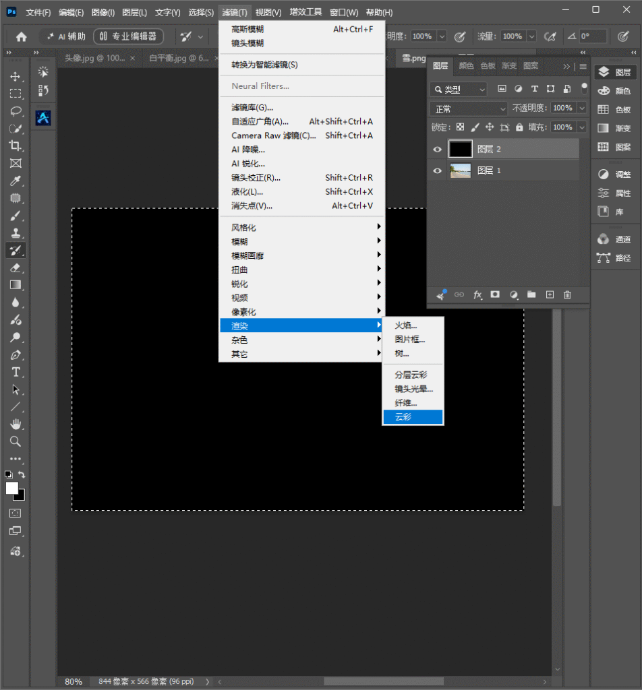
Task: Open 模糊 blur submenu
Action: click(301, 242)
